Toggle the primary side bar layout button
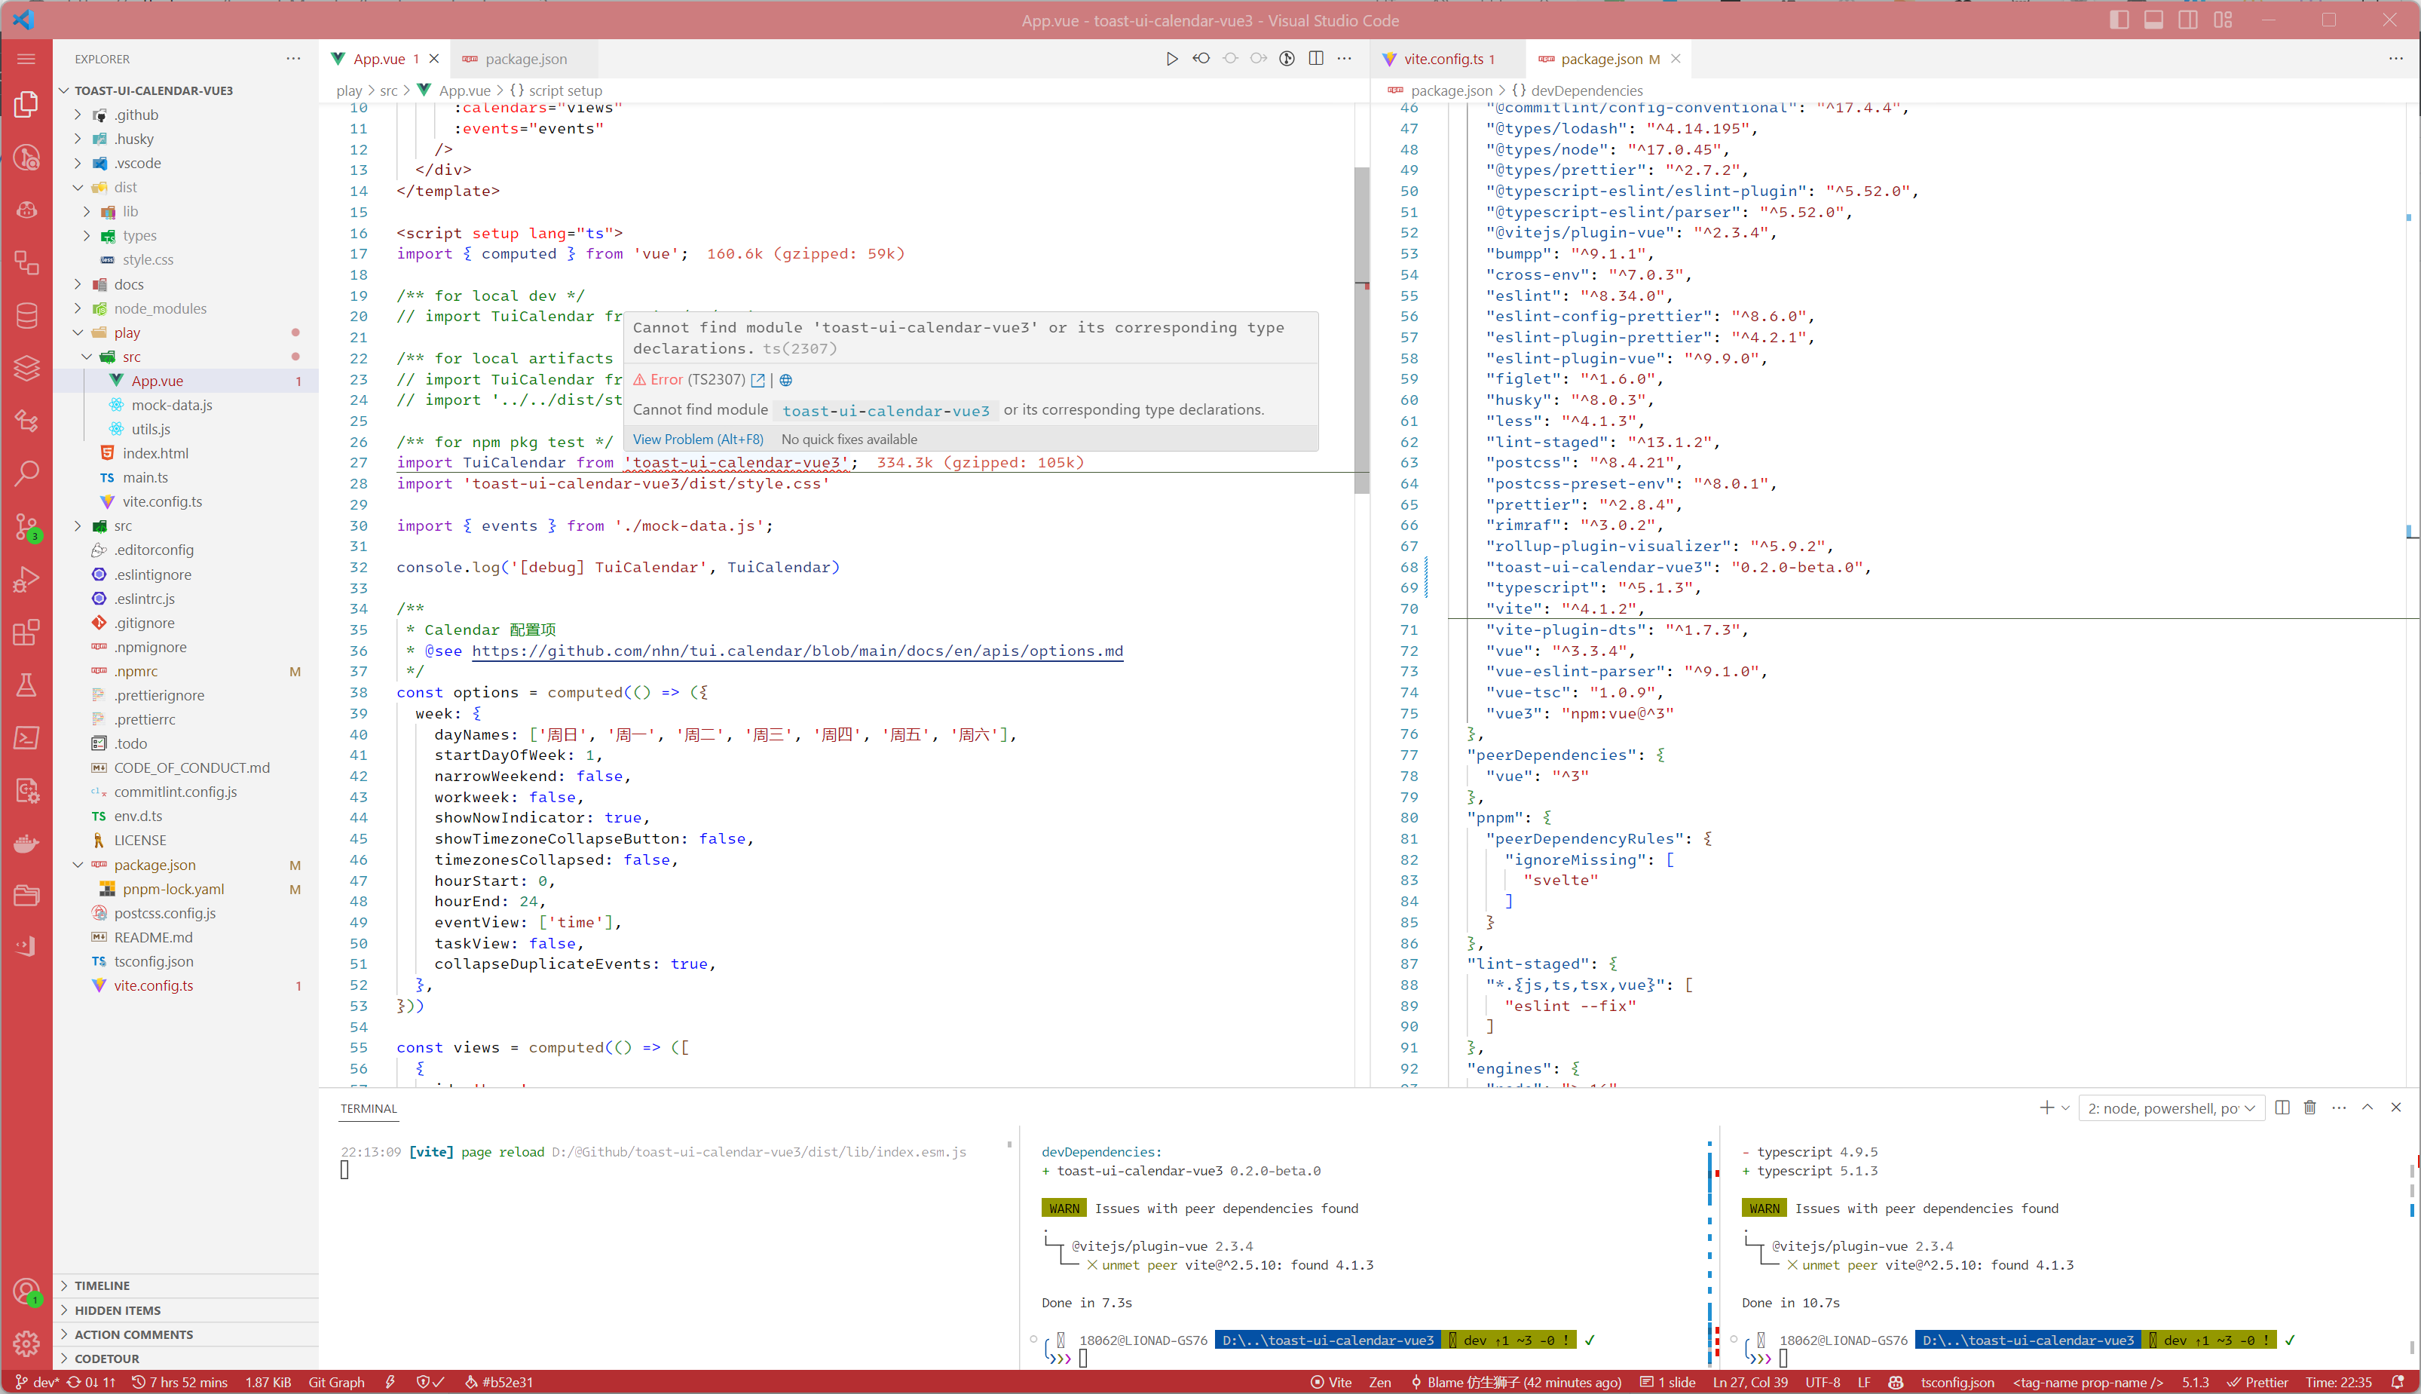Screen dimensions: 2421x1394 tap(2119, 20)
